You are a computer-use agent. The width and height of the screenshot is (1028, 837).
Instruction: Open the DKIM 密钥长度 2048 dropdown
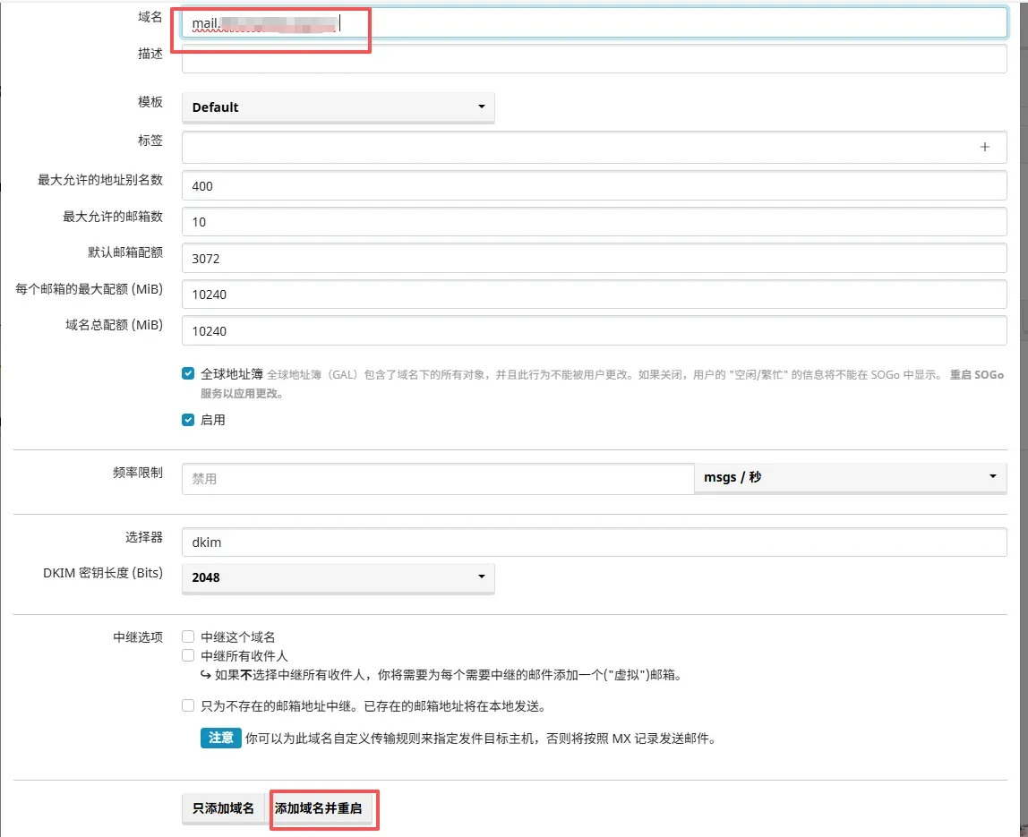338,578
